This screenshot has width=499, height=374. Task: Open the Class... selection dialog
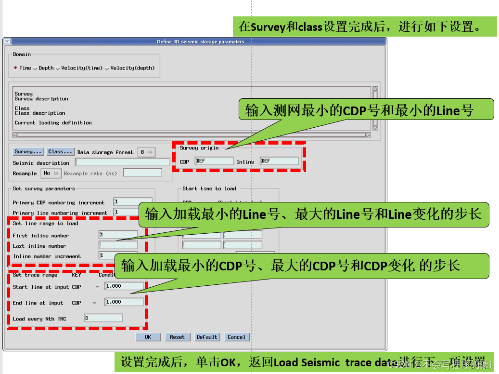[60, 151]
